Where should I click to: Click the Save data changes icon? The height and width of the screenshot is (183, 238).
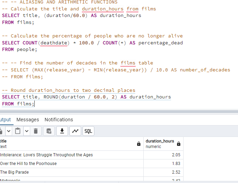[49, 131]
